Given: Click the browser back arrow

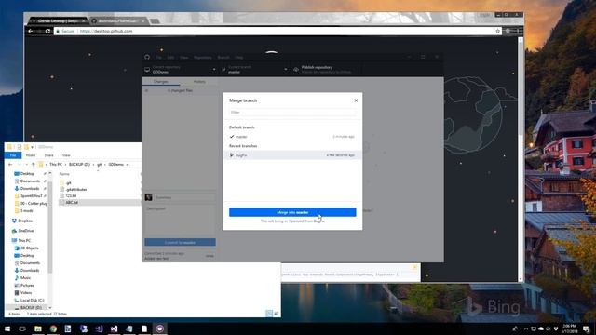Looking at the screenshot, I should click(31, 31).
